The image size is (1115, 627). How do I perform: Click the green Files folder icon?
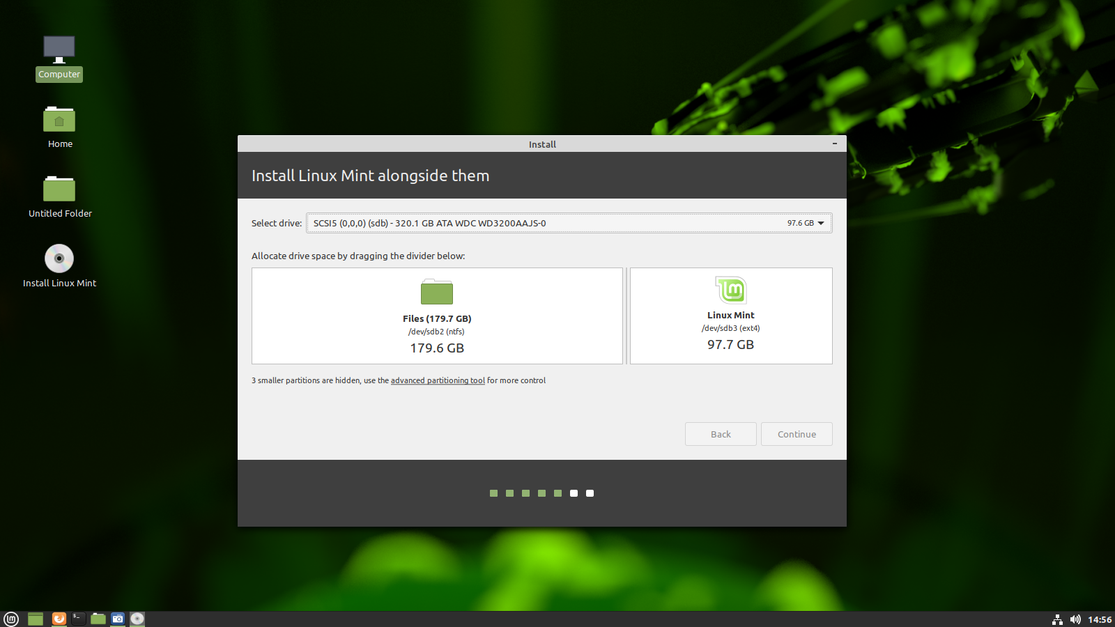[x=437, y=292]
